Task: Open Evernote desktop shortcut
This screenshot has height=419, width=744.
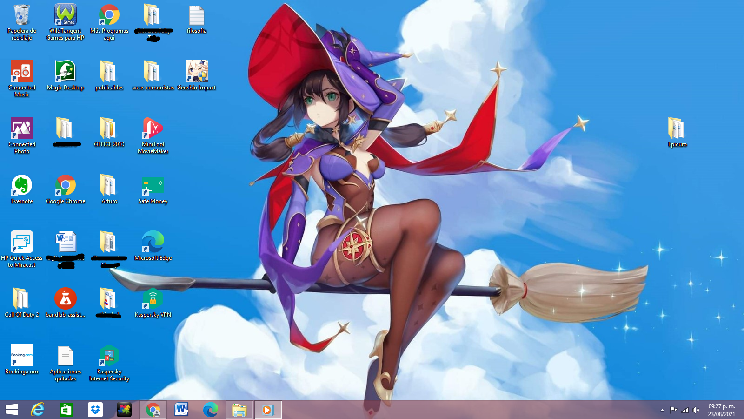Action: (21, 189)
